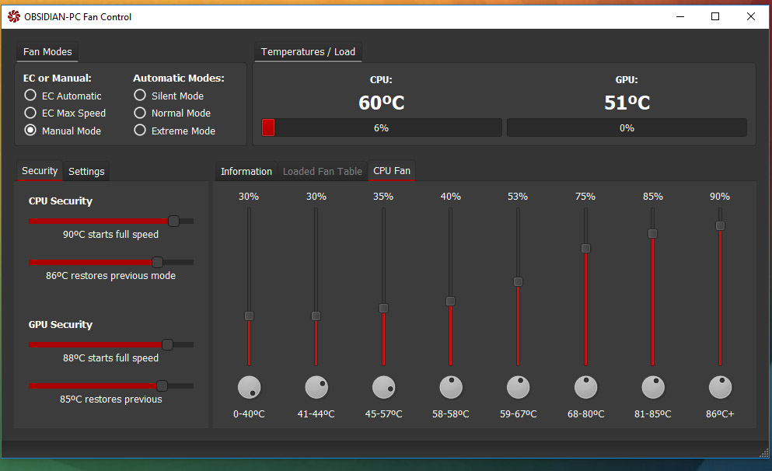Viewport: 772px width, 471px height.
Task: Enable Silent Mode
Action: (x=140, y=96)
